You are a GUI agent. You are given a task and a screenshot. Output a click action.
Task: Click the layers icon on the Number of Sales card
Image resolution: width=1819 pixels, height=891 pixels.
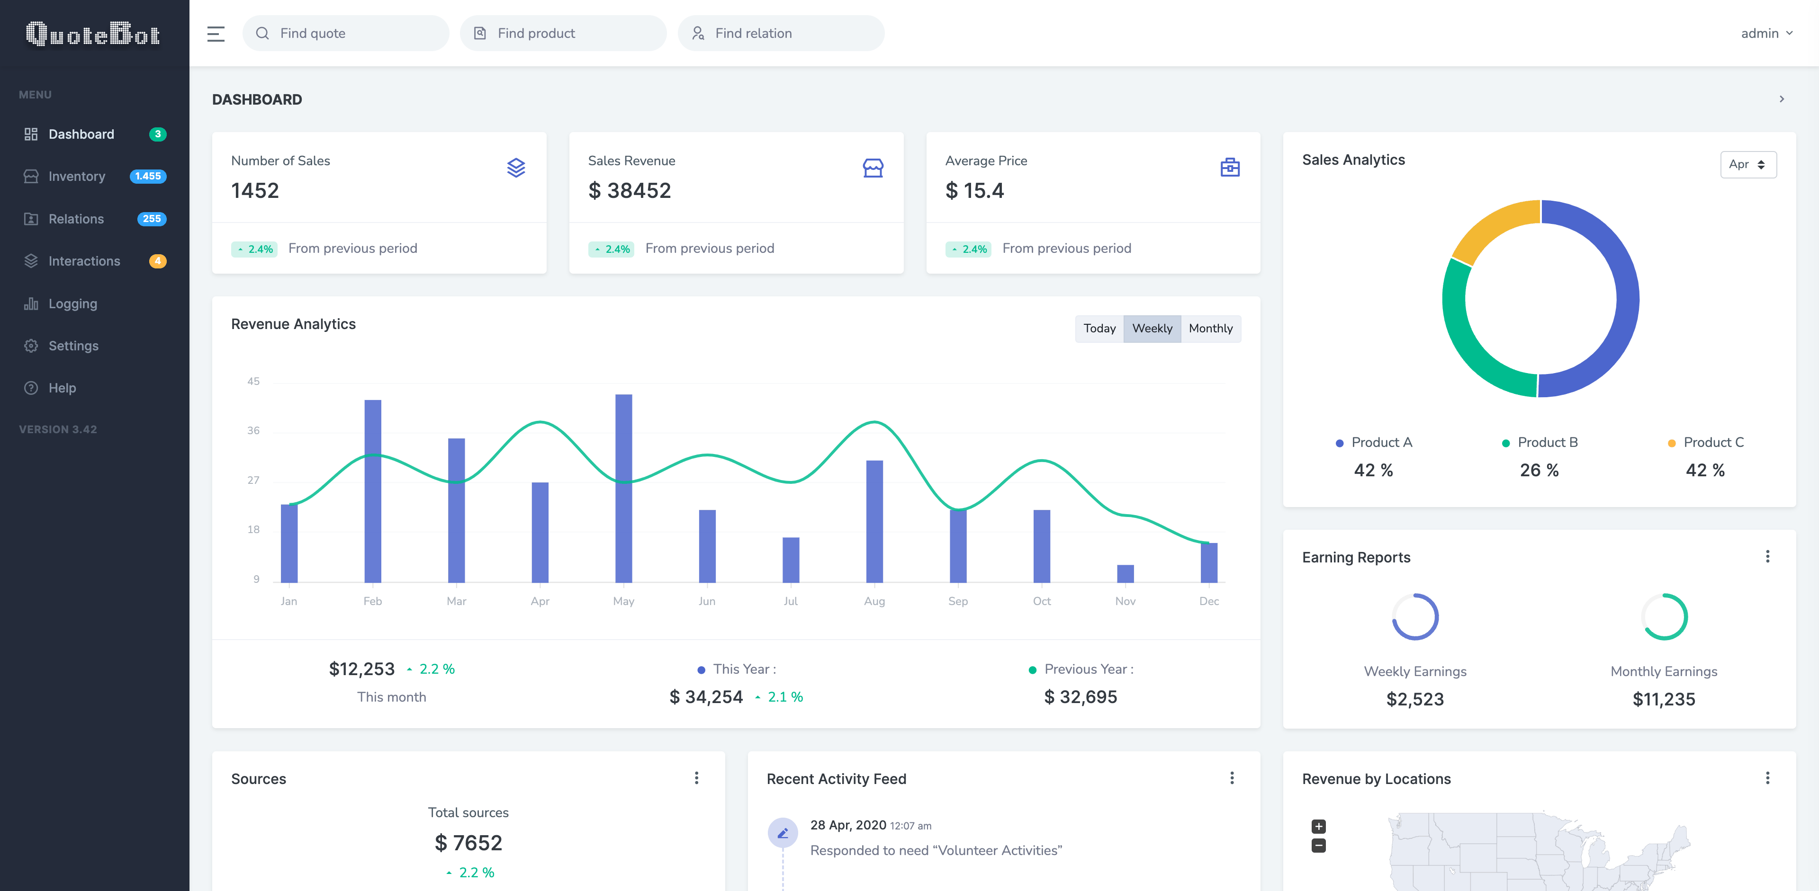(x=515, y=167)
